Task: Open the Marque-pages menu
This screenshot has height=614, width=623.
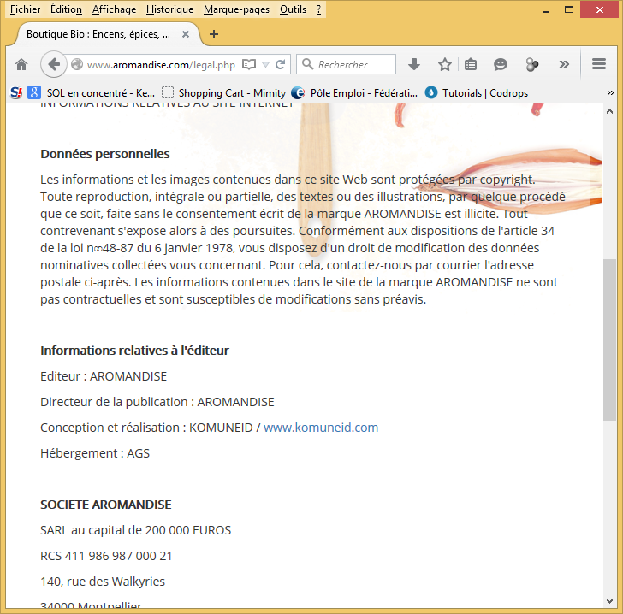Action: click(236, 9)
